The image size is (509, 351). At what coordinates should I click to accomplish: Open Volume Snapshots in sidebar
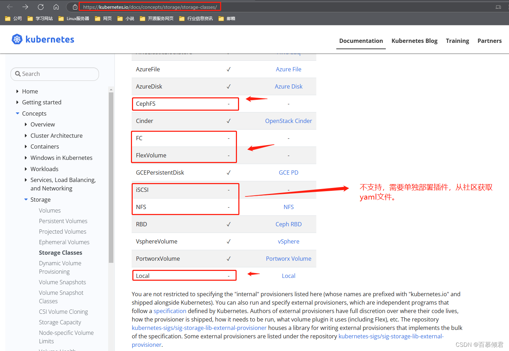coord(62,282)
